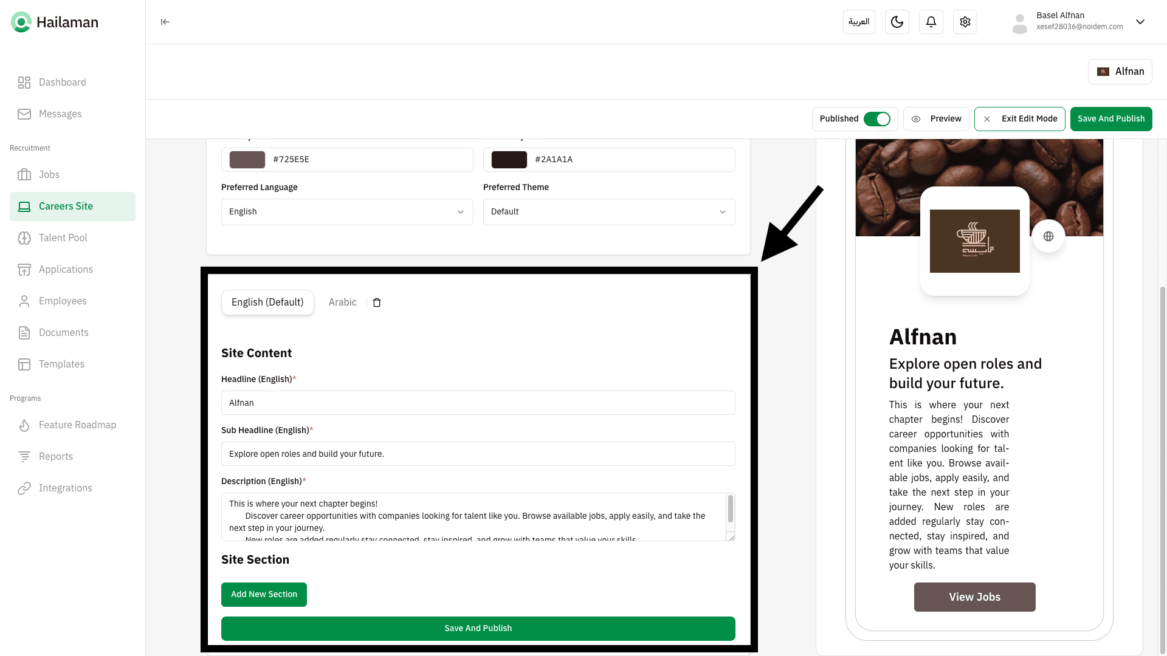This screenshot has width=1167, height=656.
Task: Toggle dark mode with the moon icon
Action: (897, 22)
